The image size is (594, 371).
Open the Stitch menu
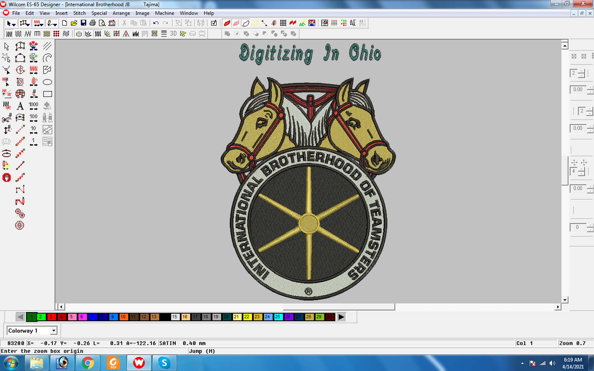pos(79,13)
